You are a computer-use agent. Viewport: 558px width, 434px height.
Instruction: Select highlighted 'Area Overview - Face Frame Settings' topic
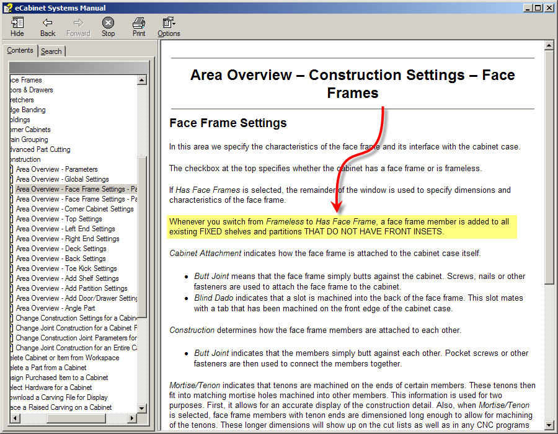click(76, 189)
